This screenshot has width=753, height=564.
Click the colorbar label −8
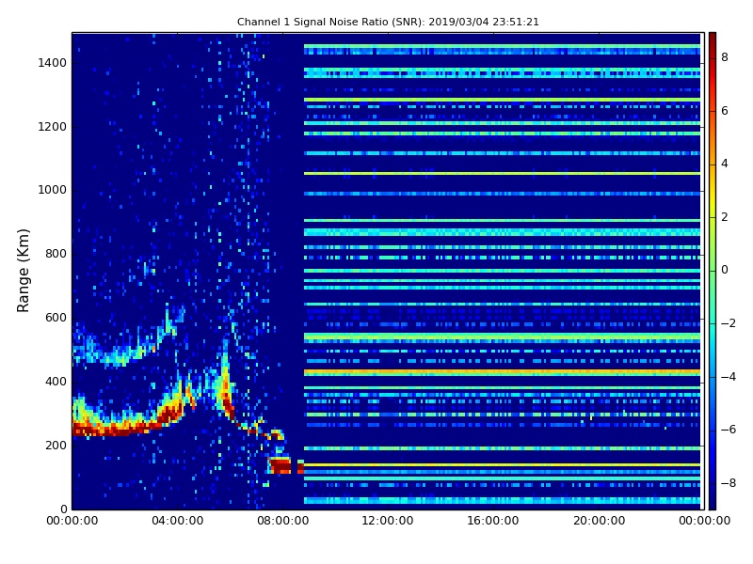(x=728, y=483)
